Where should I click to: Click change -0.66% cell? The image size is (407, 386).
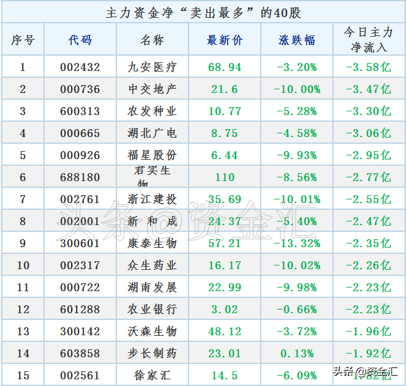(297, 310)
